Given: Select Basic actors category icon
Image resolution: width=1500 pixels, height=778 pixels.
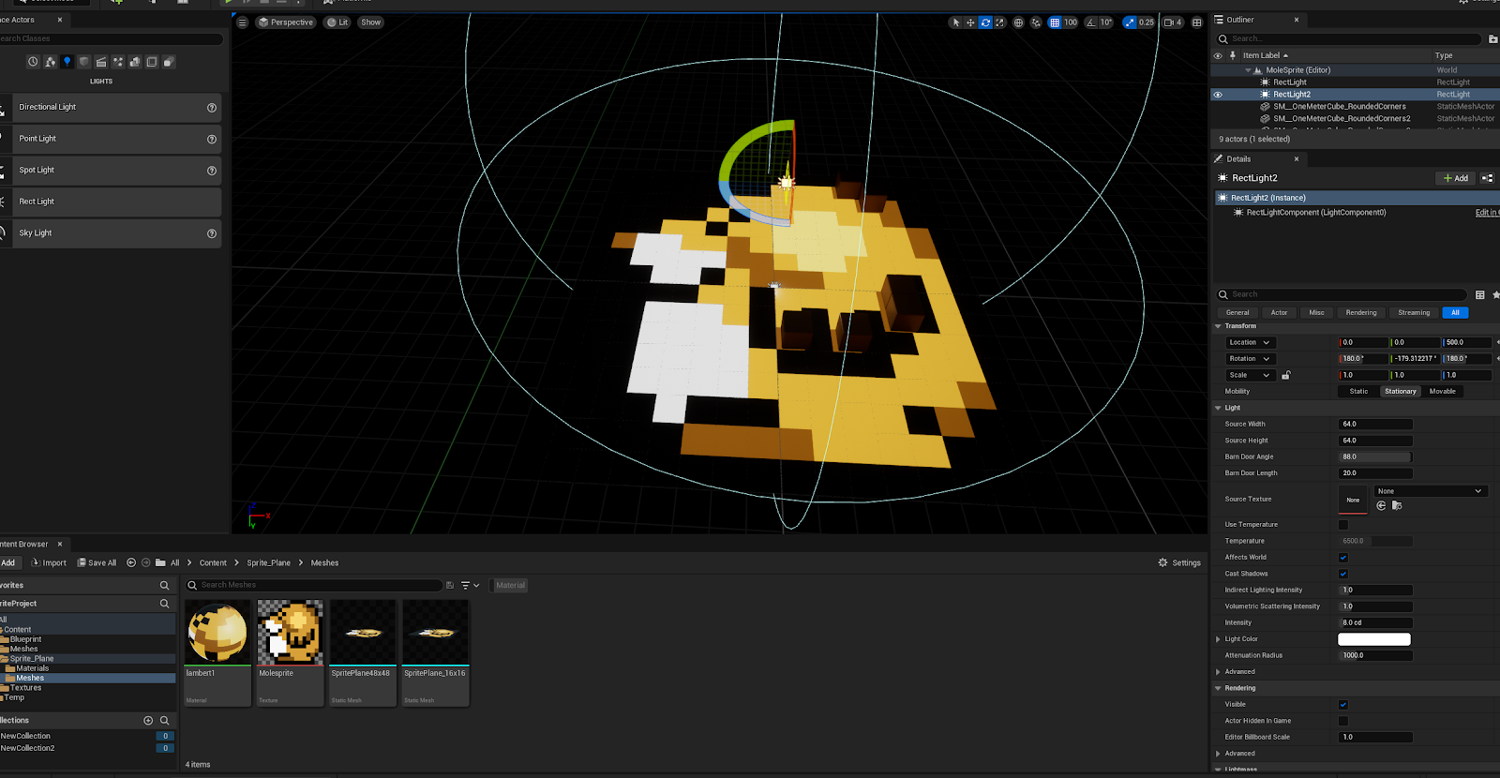Looking at the screenshot, I should pyautogui.click(x=50, y=62).
